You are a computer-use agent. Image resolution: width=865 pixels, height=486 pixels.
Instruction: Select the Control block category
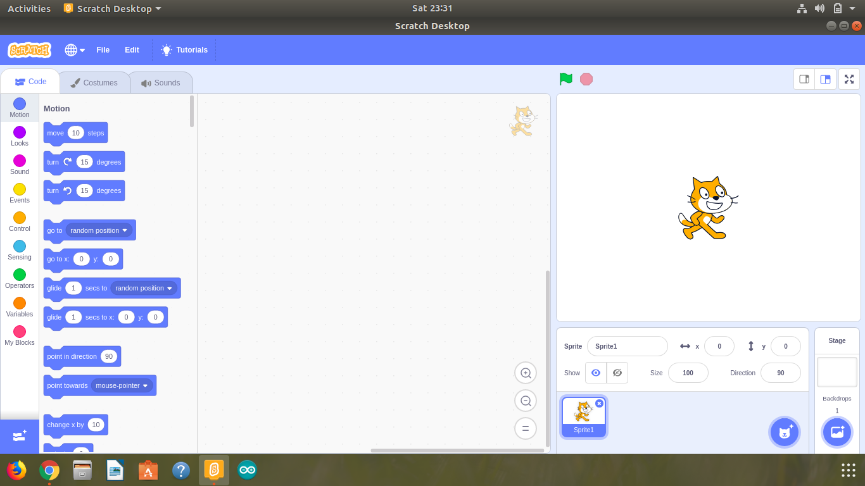coord(20,222)
